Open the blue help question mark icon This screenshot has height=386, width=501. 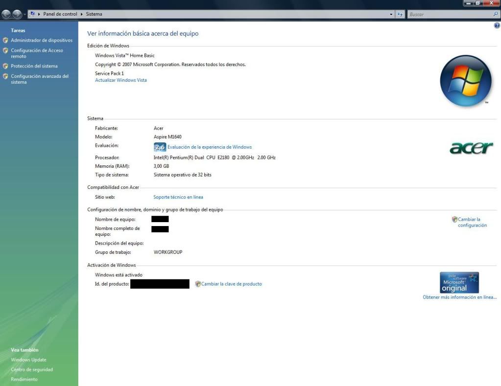pos(497,25)
